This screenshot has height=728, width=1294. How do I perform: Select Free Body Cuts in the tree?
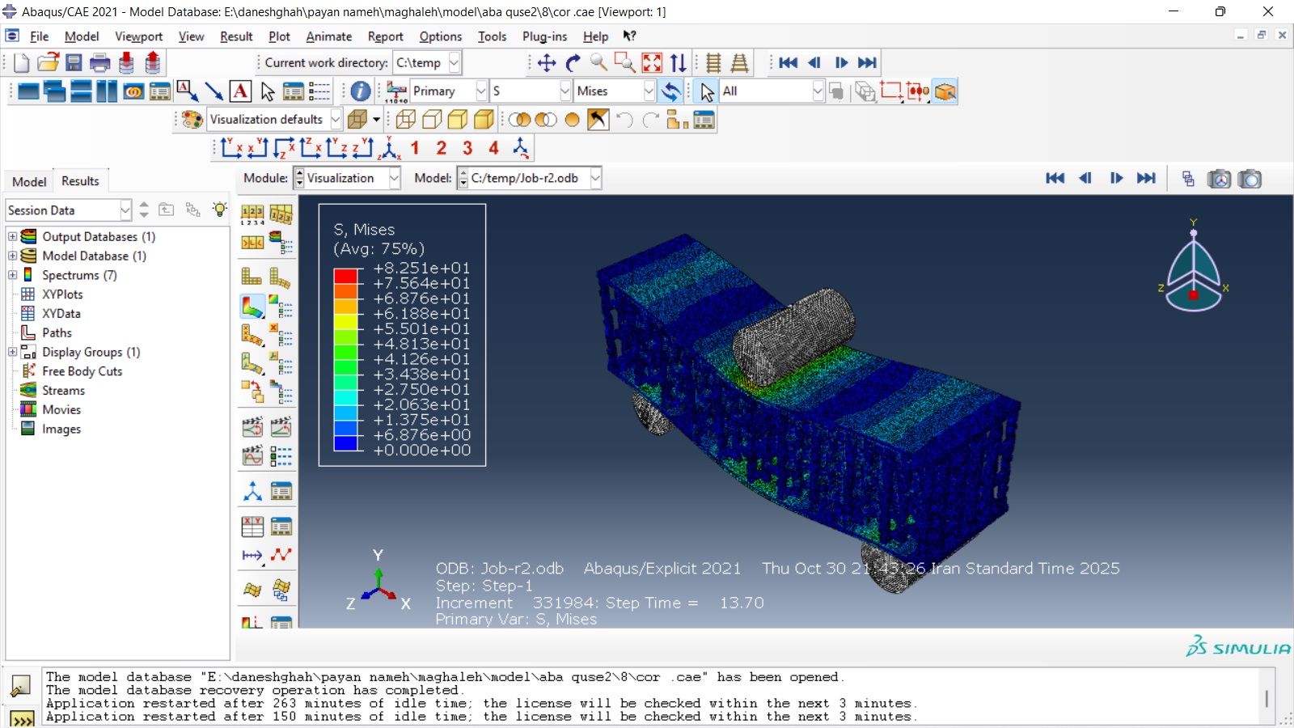(x=82, y=371)
